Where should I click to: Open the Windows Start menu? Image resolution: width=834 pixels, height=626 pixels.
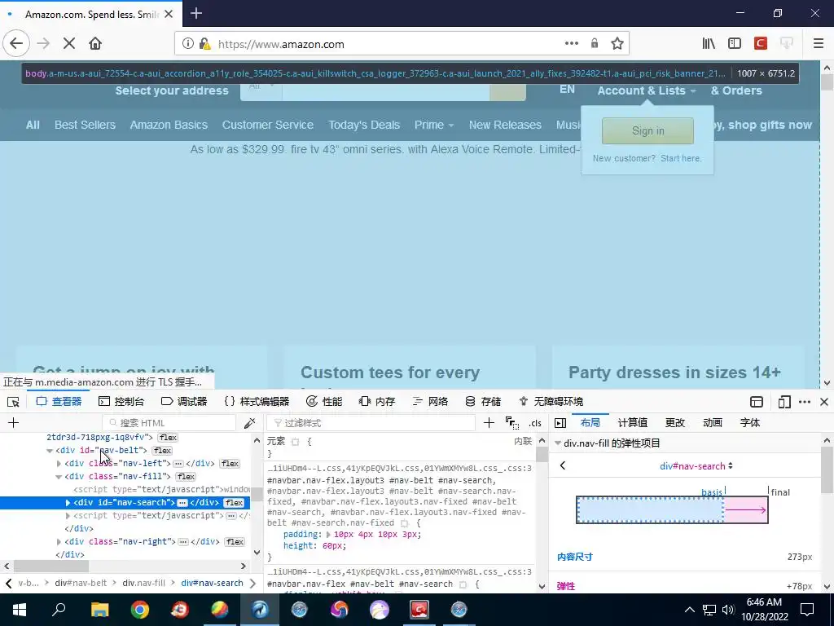(20, 610)
